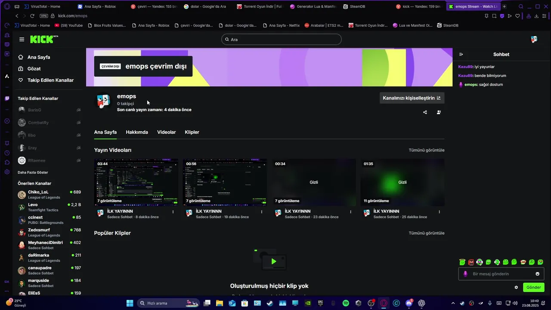Click the Bir mesaj gönderin chat input
This screenshot has width=551, height=310.
(x=501, y=274)
